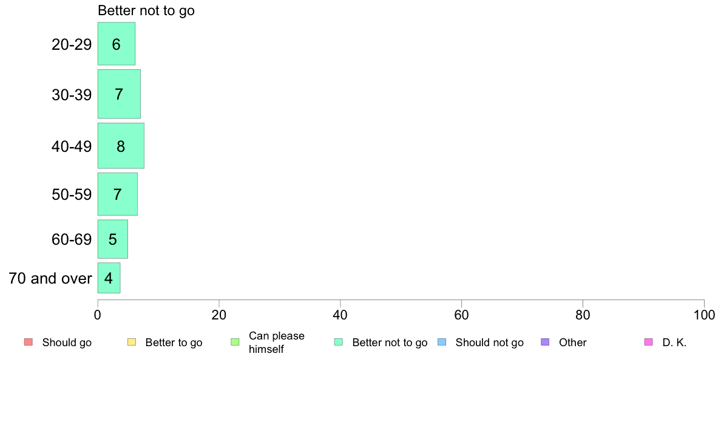Select the green Can please himself swatch
The image size is (721, 447).
pos(235,342)
